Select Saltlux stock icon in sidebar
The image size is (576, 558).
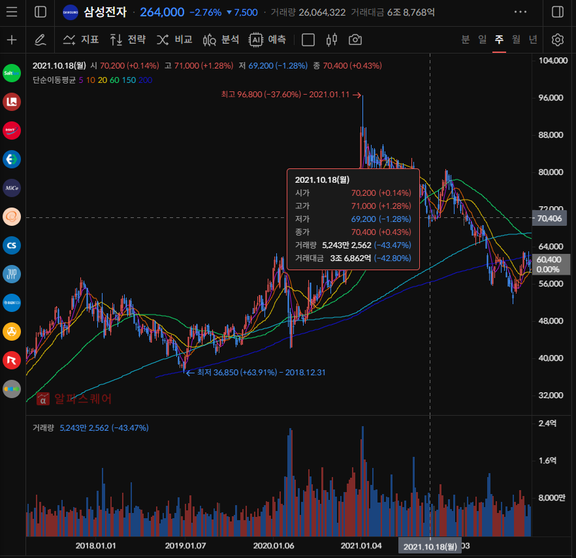point(12,73)
